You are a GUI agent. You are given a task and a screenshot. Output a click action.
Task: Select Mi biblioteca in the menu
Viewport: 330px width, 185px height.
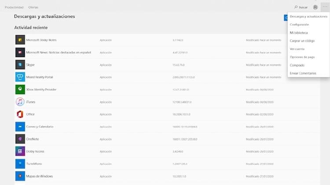pos(308,33)
